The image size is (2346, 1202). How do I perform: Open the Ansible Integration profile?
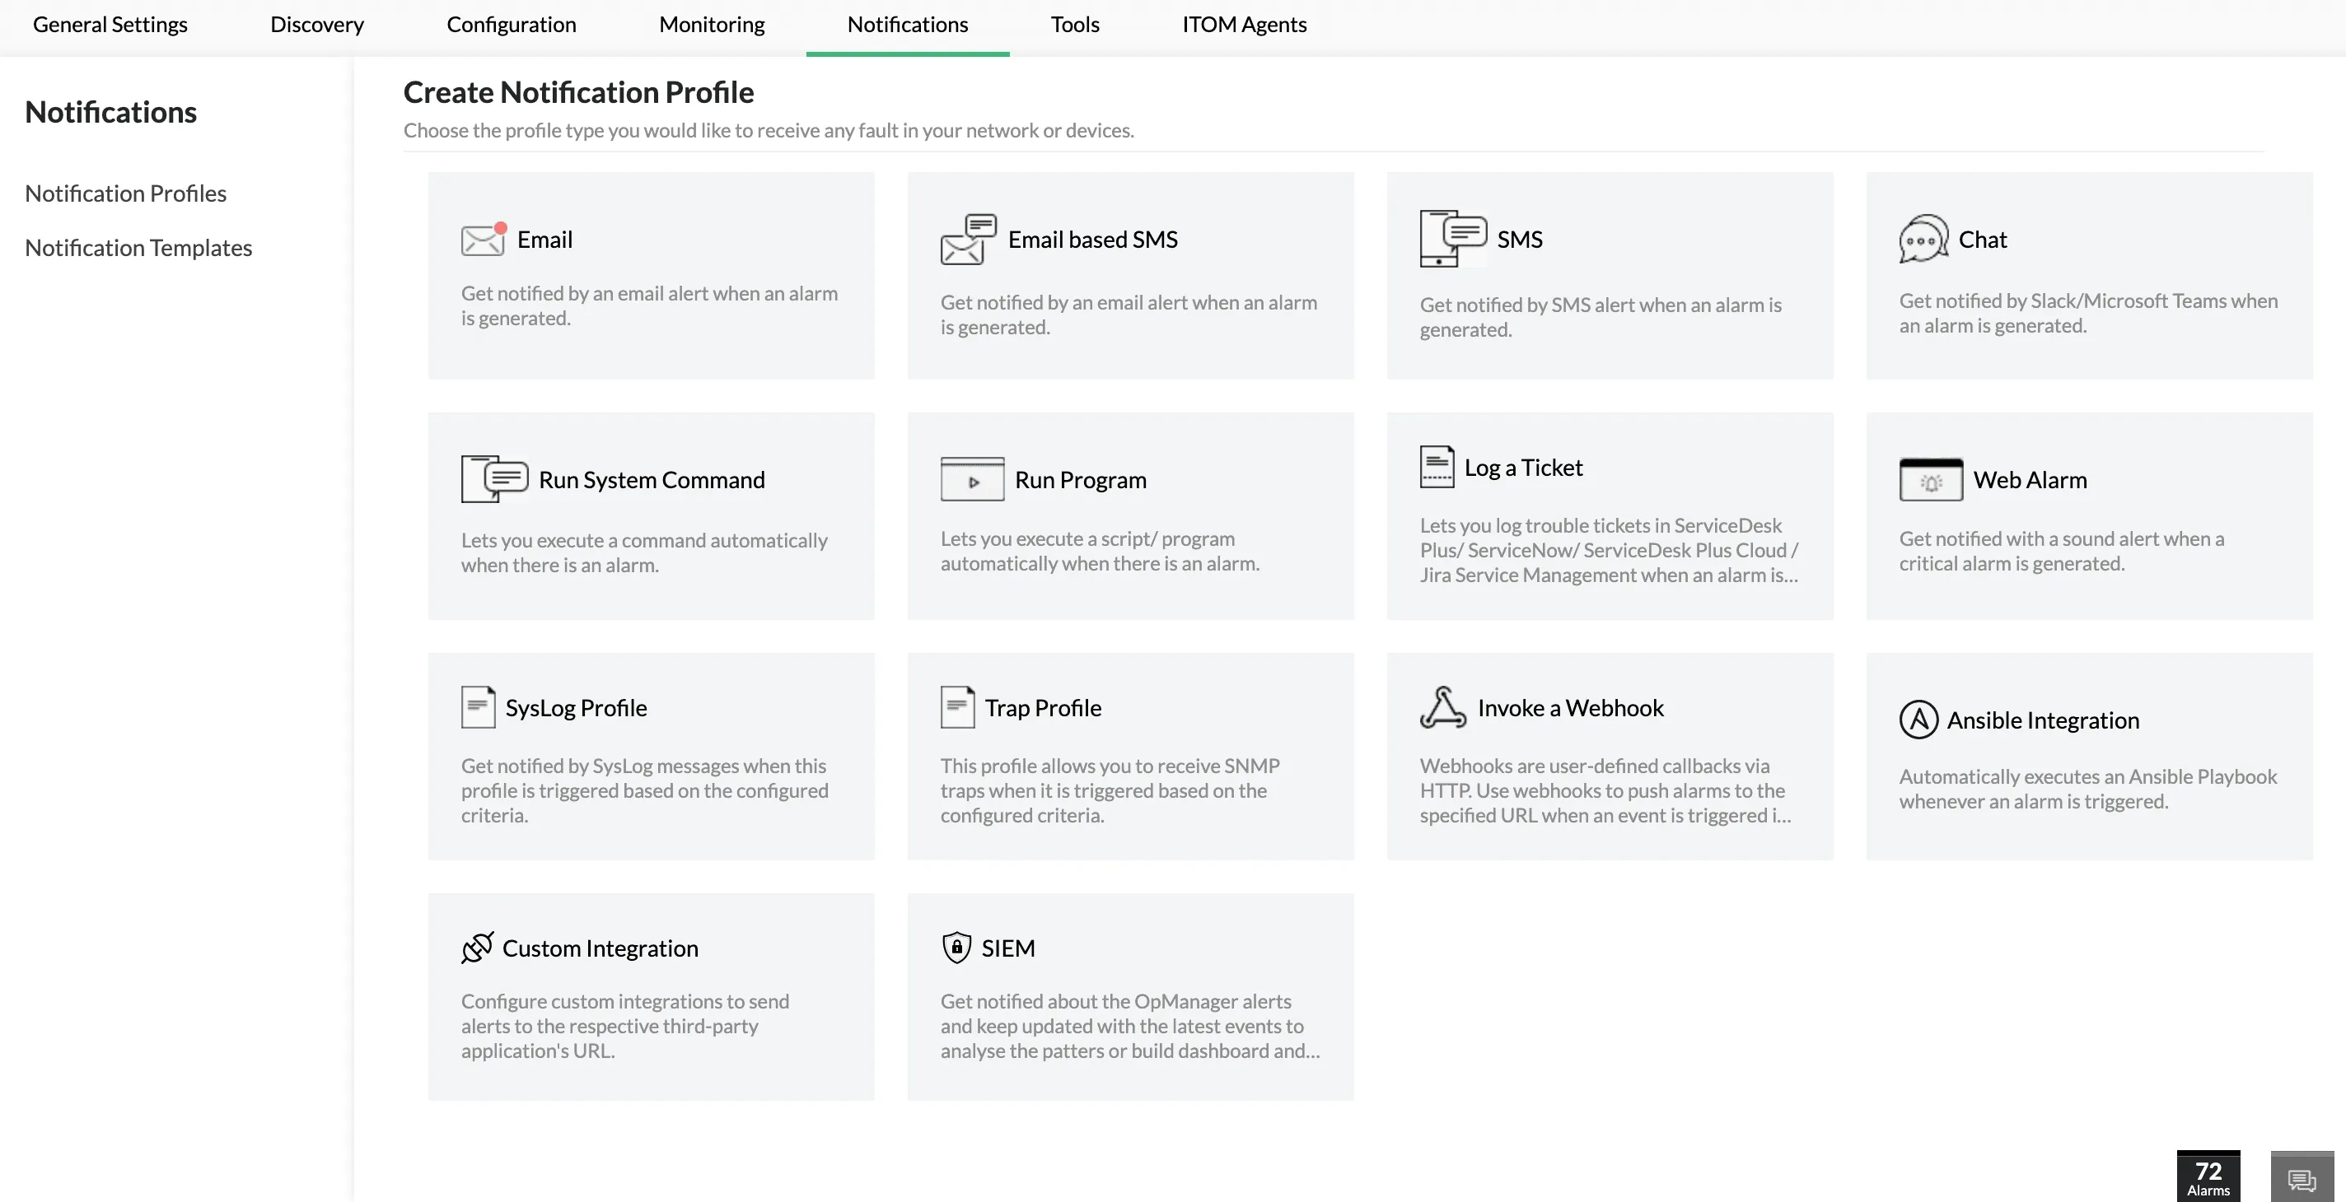[x=1920, y=719]
